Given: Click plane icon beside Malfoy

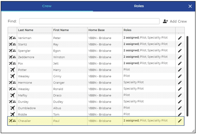Looking at the screenshot, I should [12, 95].
